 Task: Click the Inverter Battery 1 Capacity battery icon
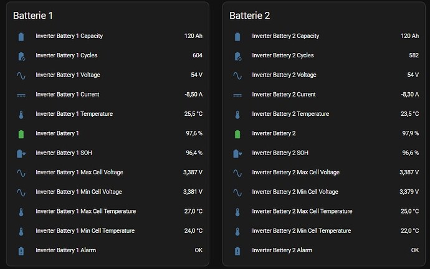click(x=21, y=37)
